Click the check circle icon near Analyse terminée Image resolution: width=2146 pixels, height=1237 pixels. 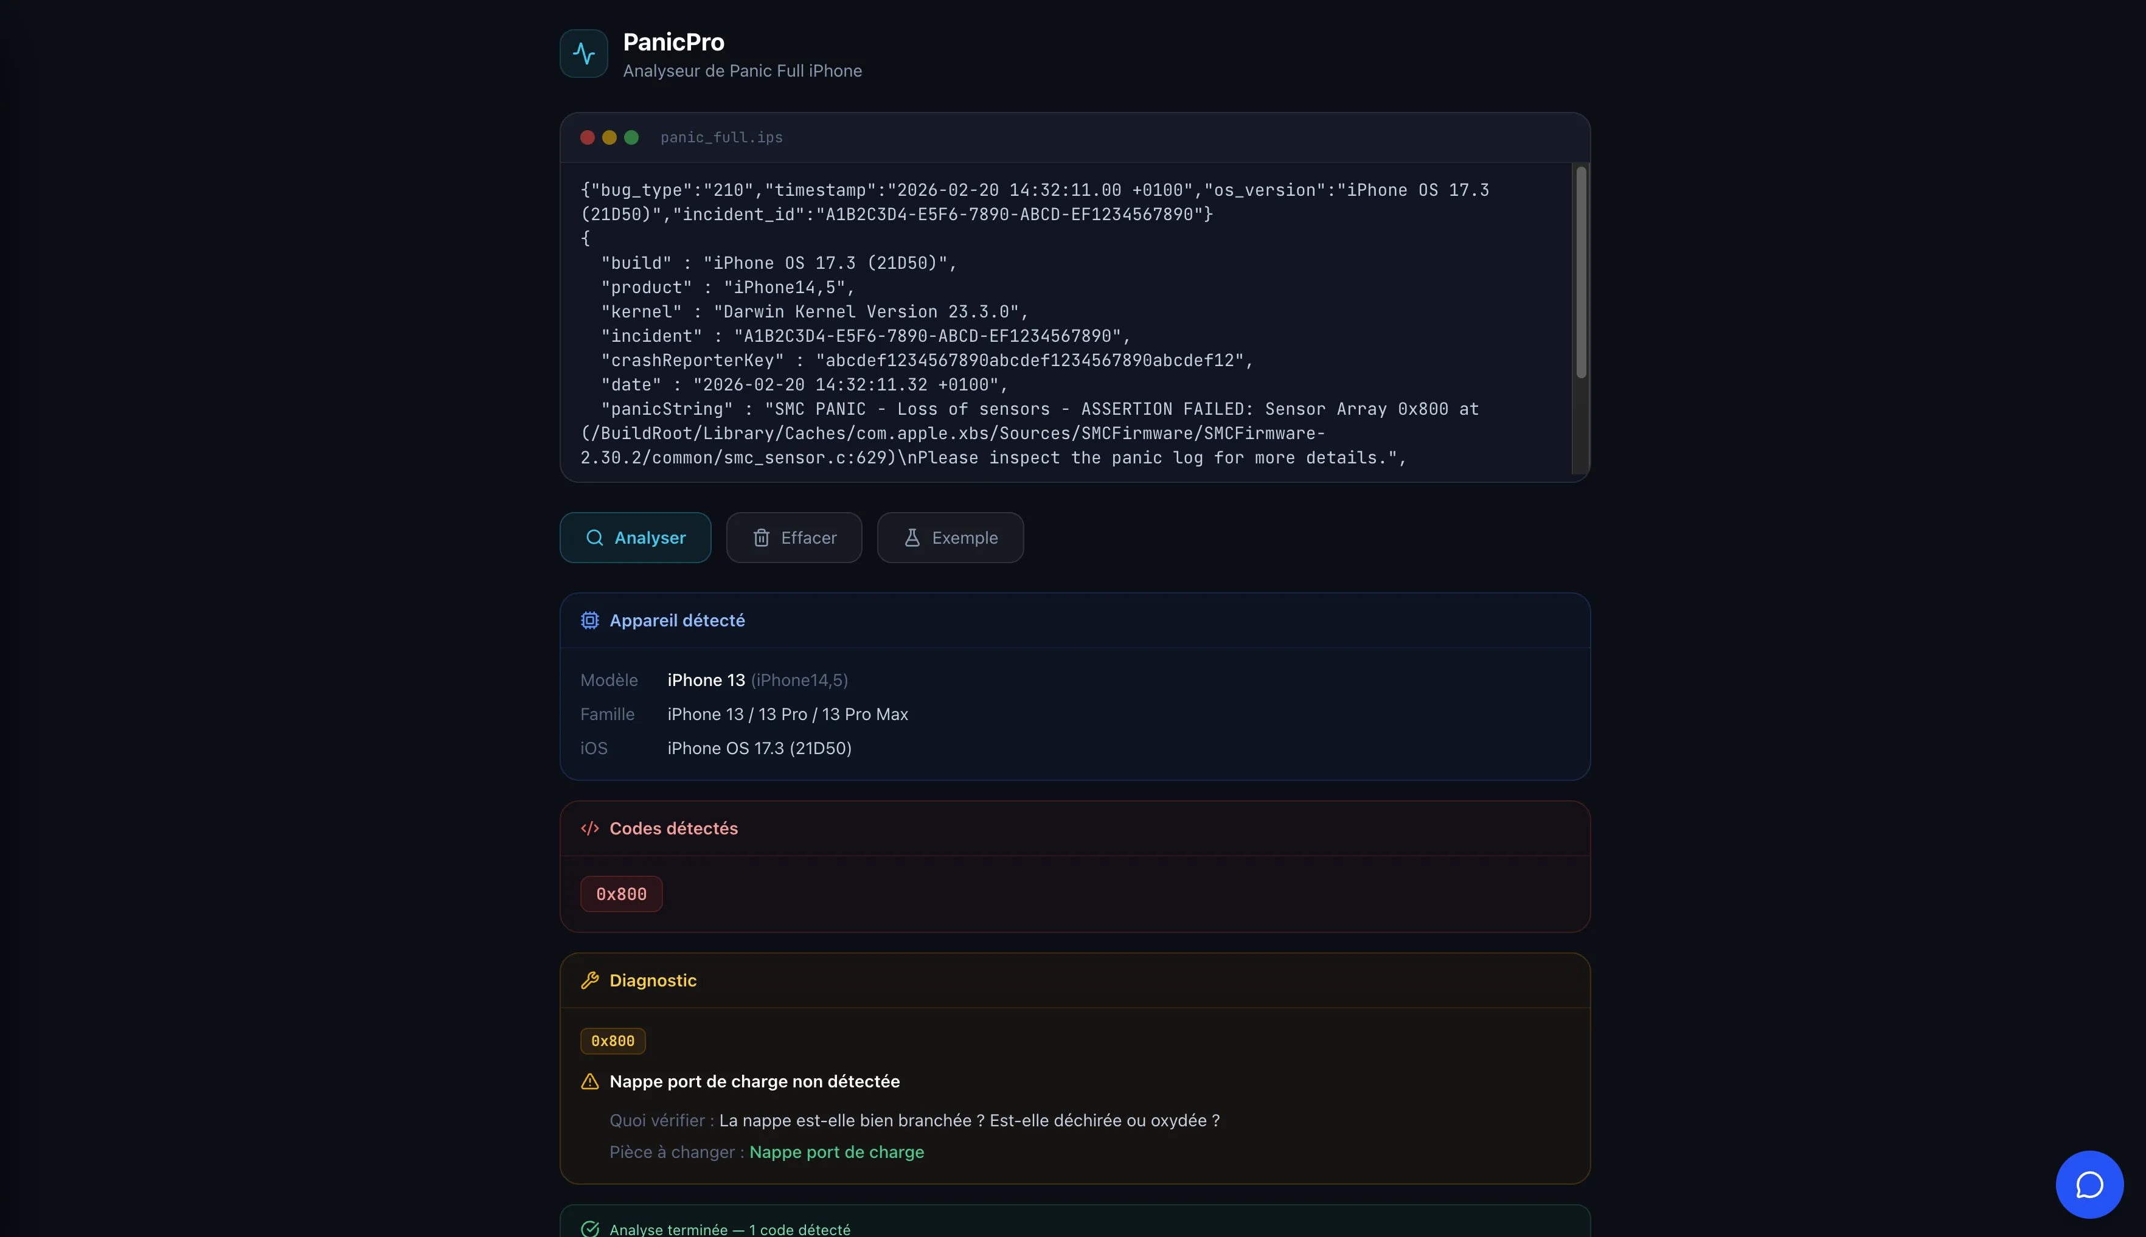click(589, 1228)
